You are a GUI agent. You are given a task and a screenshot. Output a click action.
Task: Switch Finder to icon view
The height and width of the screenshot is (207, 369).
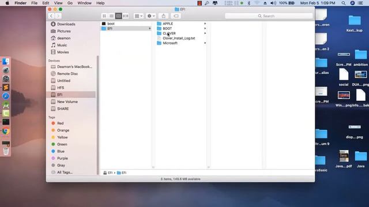(x=104, y=16)
